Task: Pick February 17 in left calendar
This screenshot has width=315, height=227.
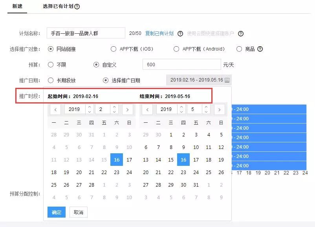Action: click(x=129, y=160)
